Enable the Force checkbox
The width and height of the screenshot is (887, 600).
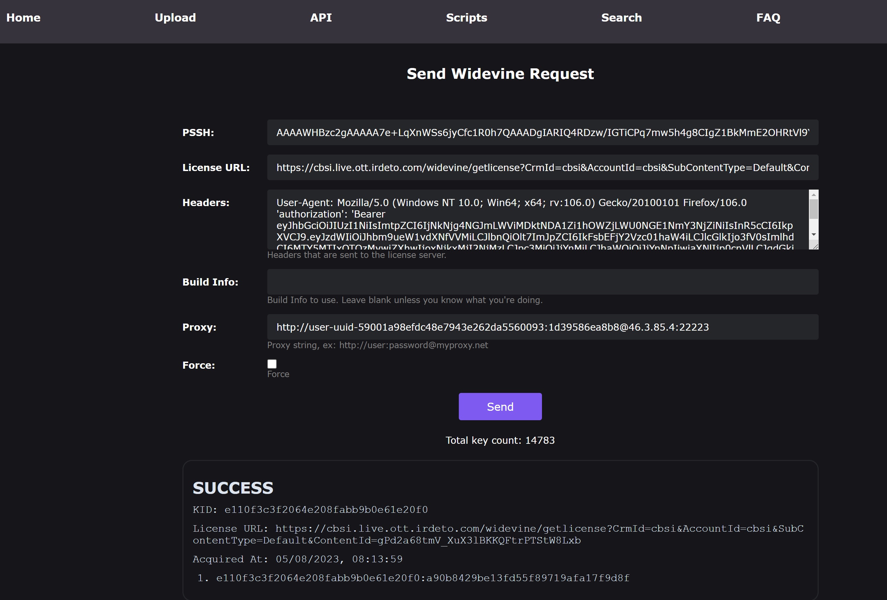coord(272,364)
